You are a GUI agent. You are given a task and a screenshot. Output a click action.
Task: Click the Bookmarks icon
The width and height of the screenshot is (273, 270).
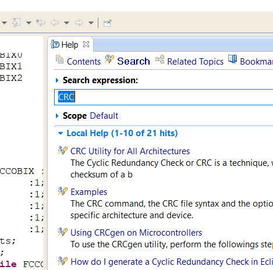pos(232,59)
